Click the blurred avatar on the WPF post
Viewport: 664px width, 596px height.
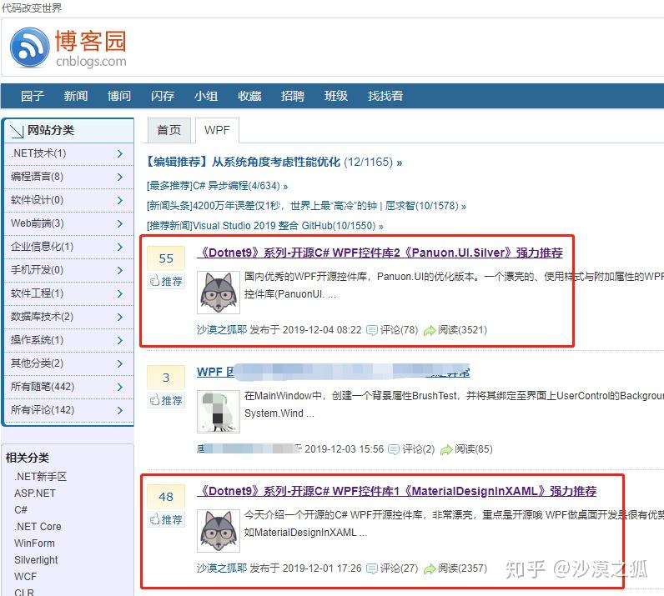click(x=219, y=412)
